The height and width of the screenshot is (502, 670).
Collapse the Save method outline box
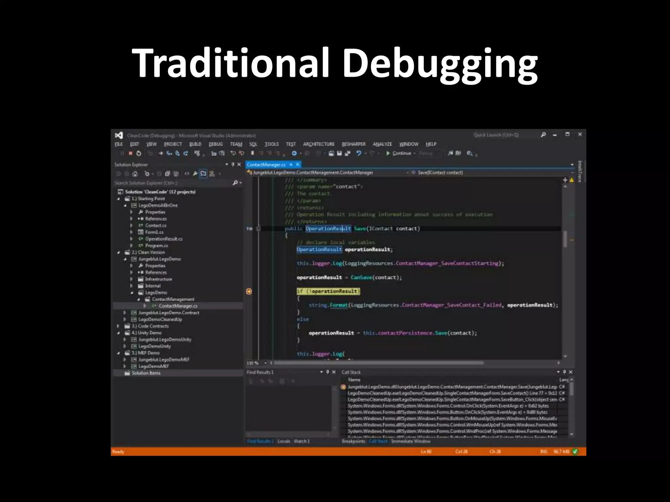pyautogui.click(x=258, y=229)
